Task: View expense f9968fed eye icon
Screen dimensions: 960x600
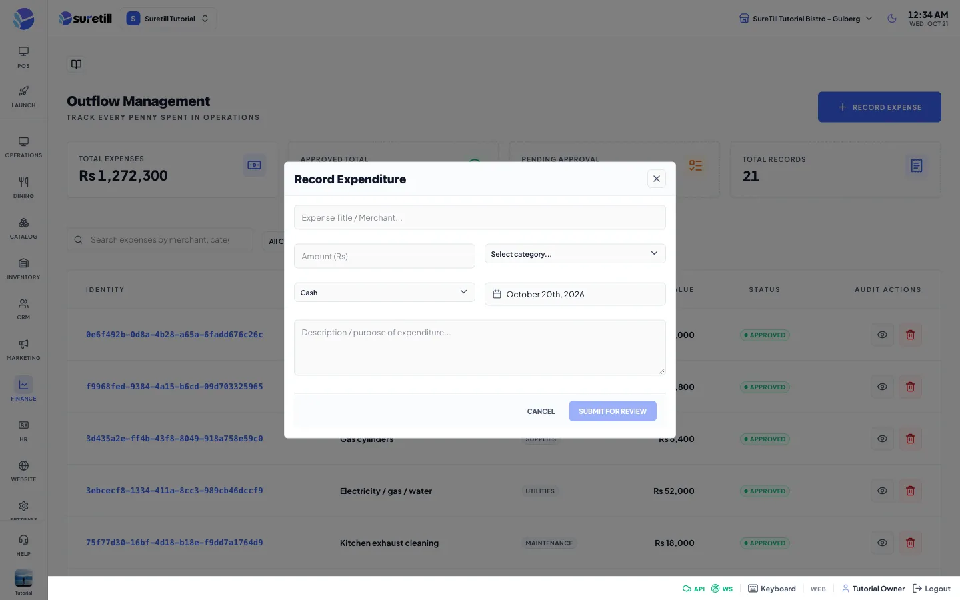Action: pyautogui.click(x=882, y=387)
